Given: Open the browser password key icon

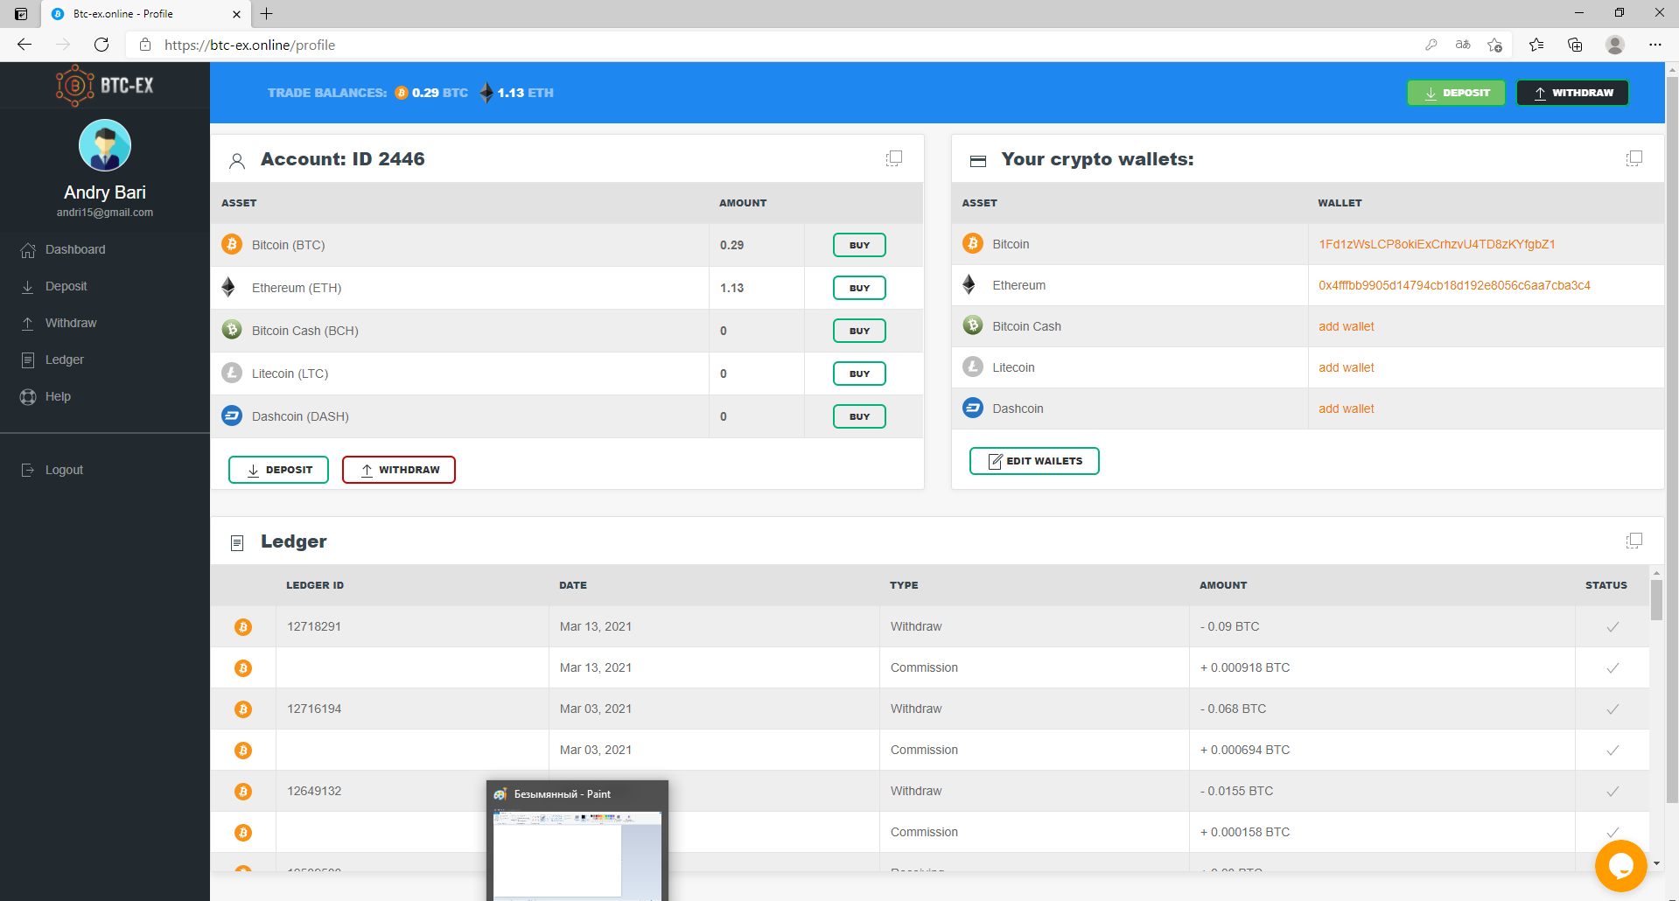Looking at the screenshot, I should point(1431,45).
